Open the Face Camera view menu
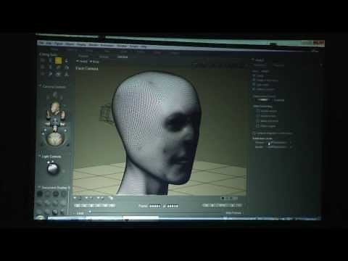Viewport: 348px width, 261px height. [87, 69]
